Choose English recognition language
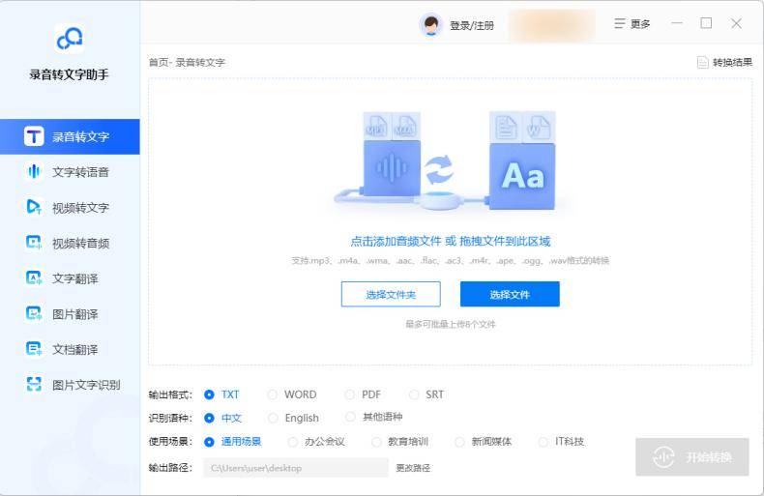The image size is (764, 496). 273,418
